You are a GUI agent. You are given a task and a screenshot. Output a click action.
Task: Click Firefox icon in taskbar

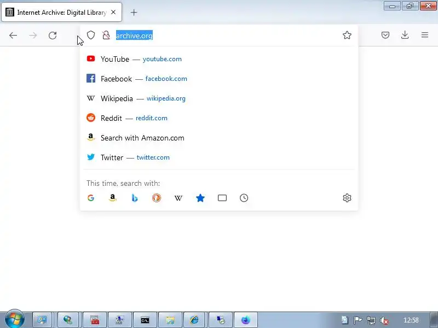coord(245,320)
